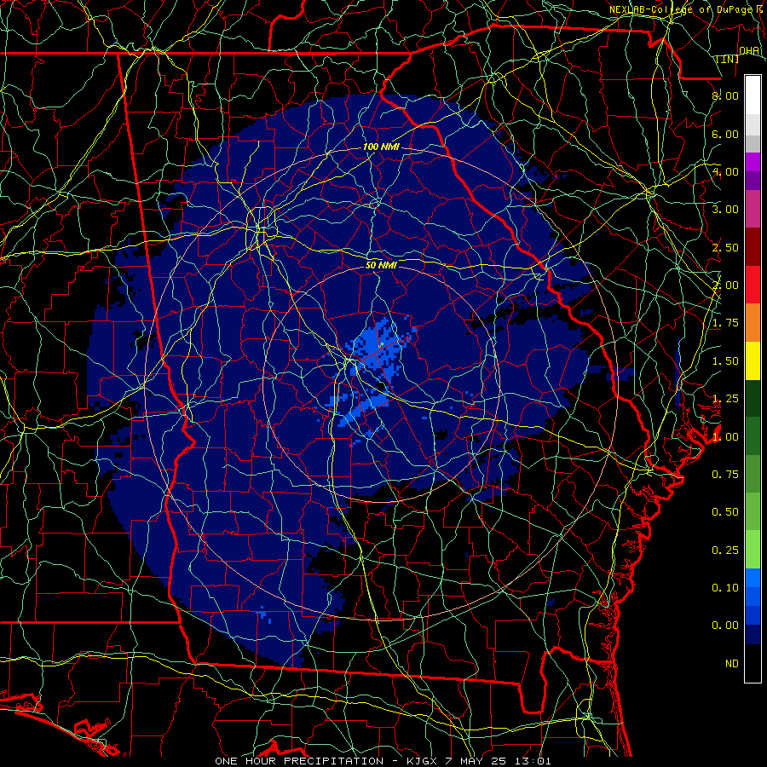Select the "0.25" scale label
This screenshot has width=767, height=767.
(x=725, y=551)
